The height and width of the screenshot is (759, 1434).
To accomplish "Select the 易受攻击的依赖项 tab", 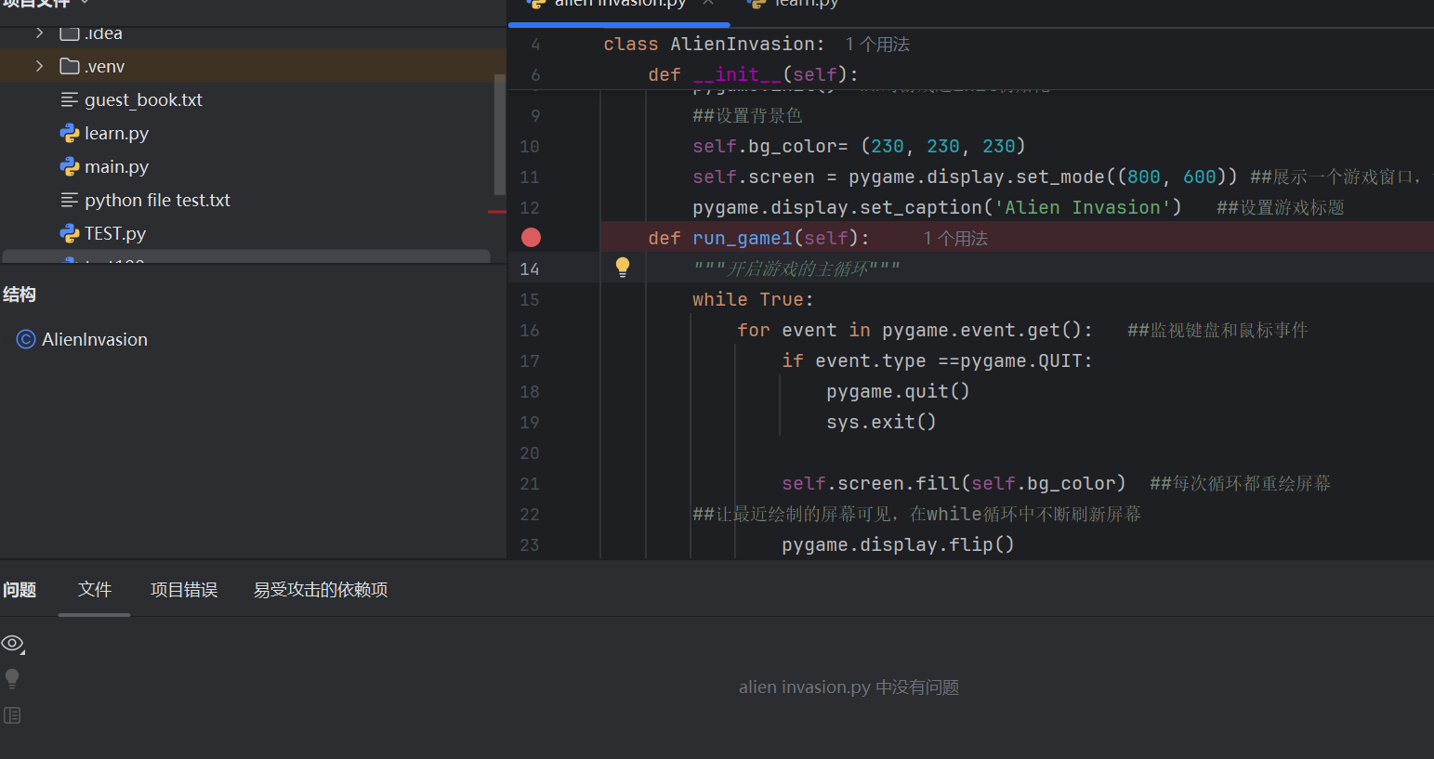I will tap(320, 589).
